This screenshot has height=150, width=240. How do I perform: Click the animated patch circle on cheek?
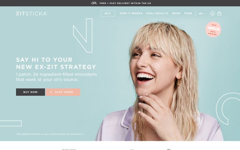156,67
